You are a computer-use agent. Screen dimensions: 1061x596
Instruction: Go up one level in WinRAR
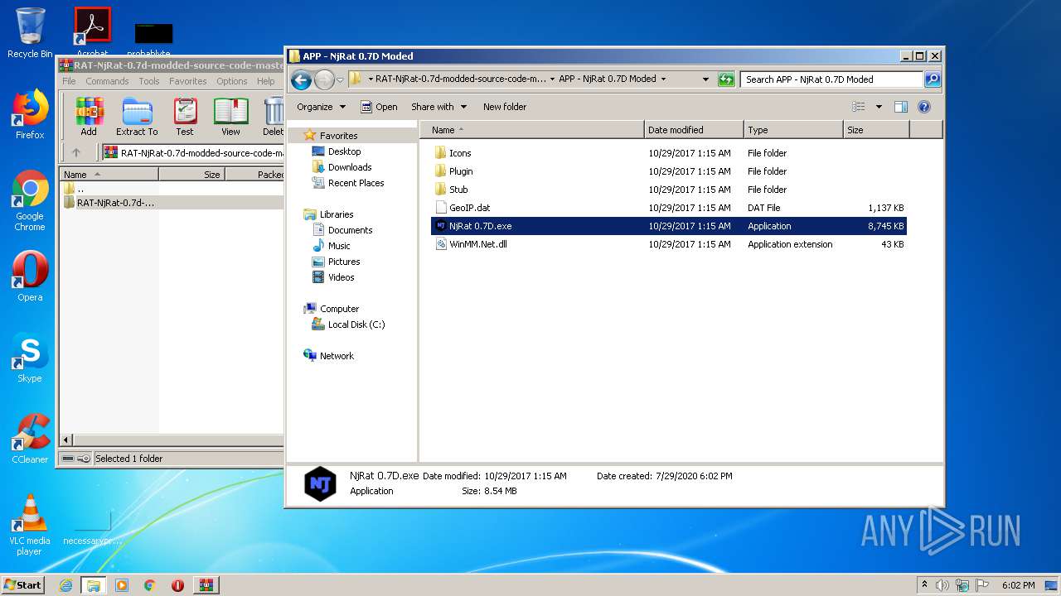pyautogui.click(x=76, y=152)
